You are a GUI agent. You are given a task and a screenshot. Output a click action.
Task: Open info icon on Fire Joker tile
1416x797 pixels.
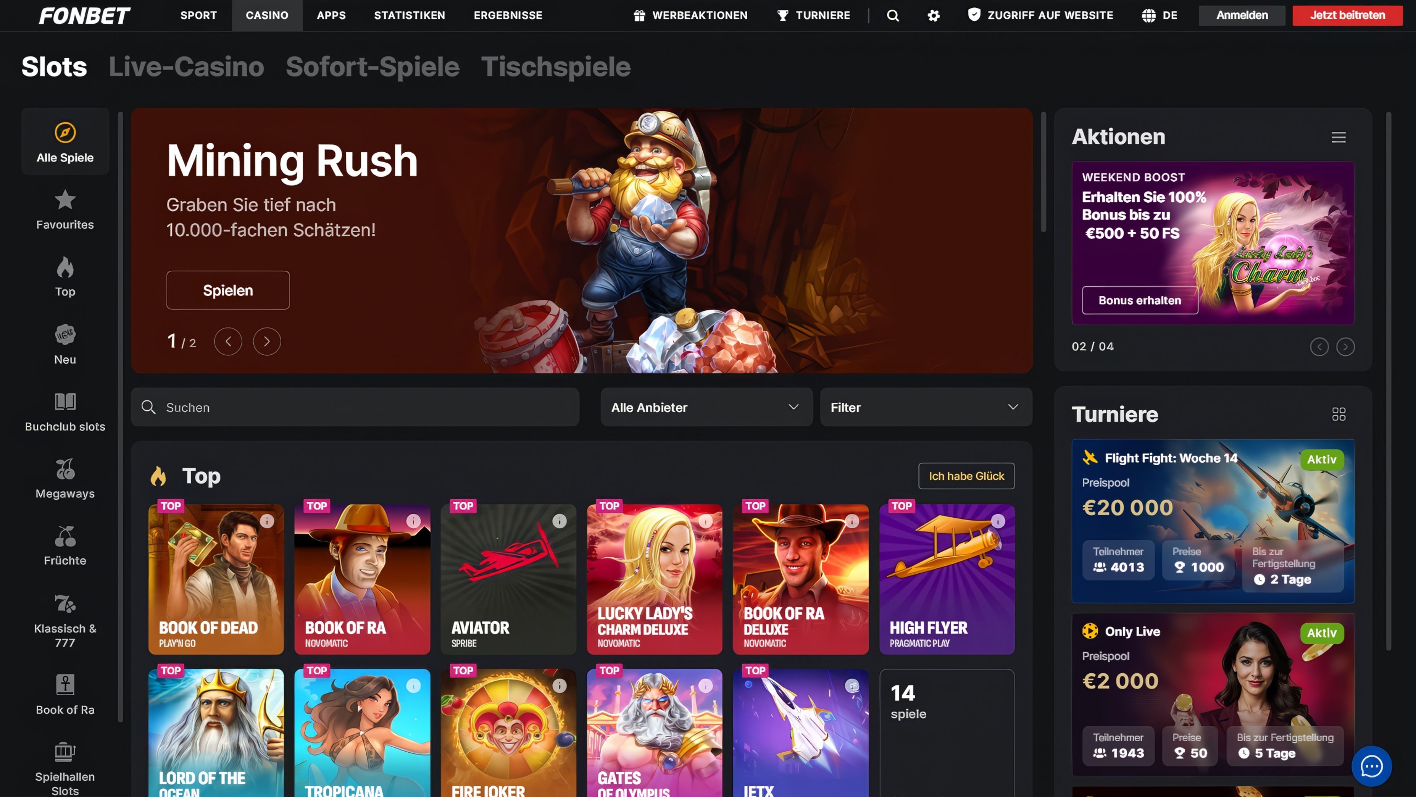(x=560, y=686)
